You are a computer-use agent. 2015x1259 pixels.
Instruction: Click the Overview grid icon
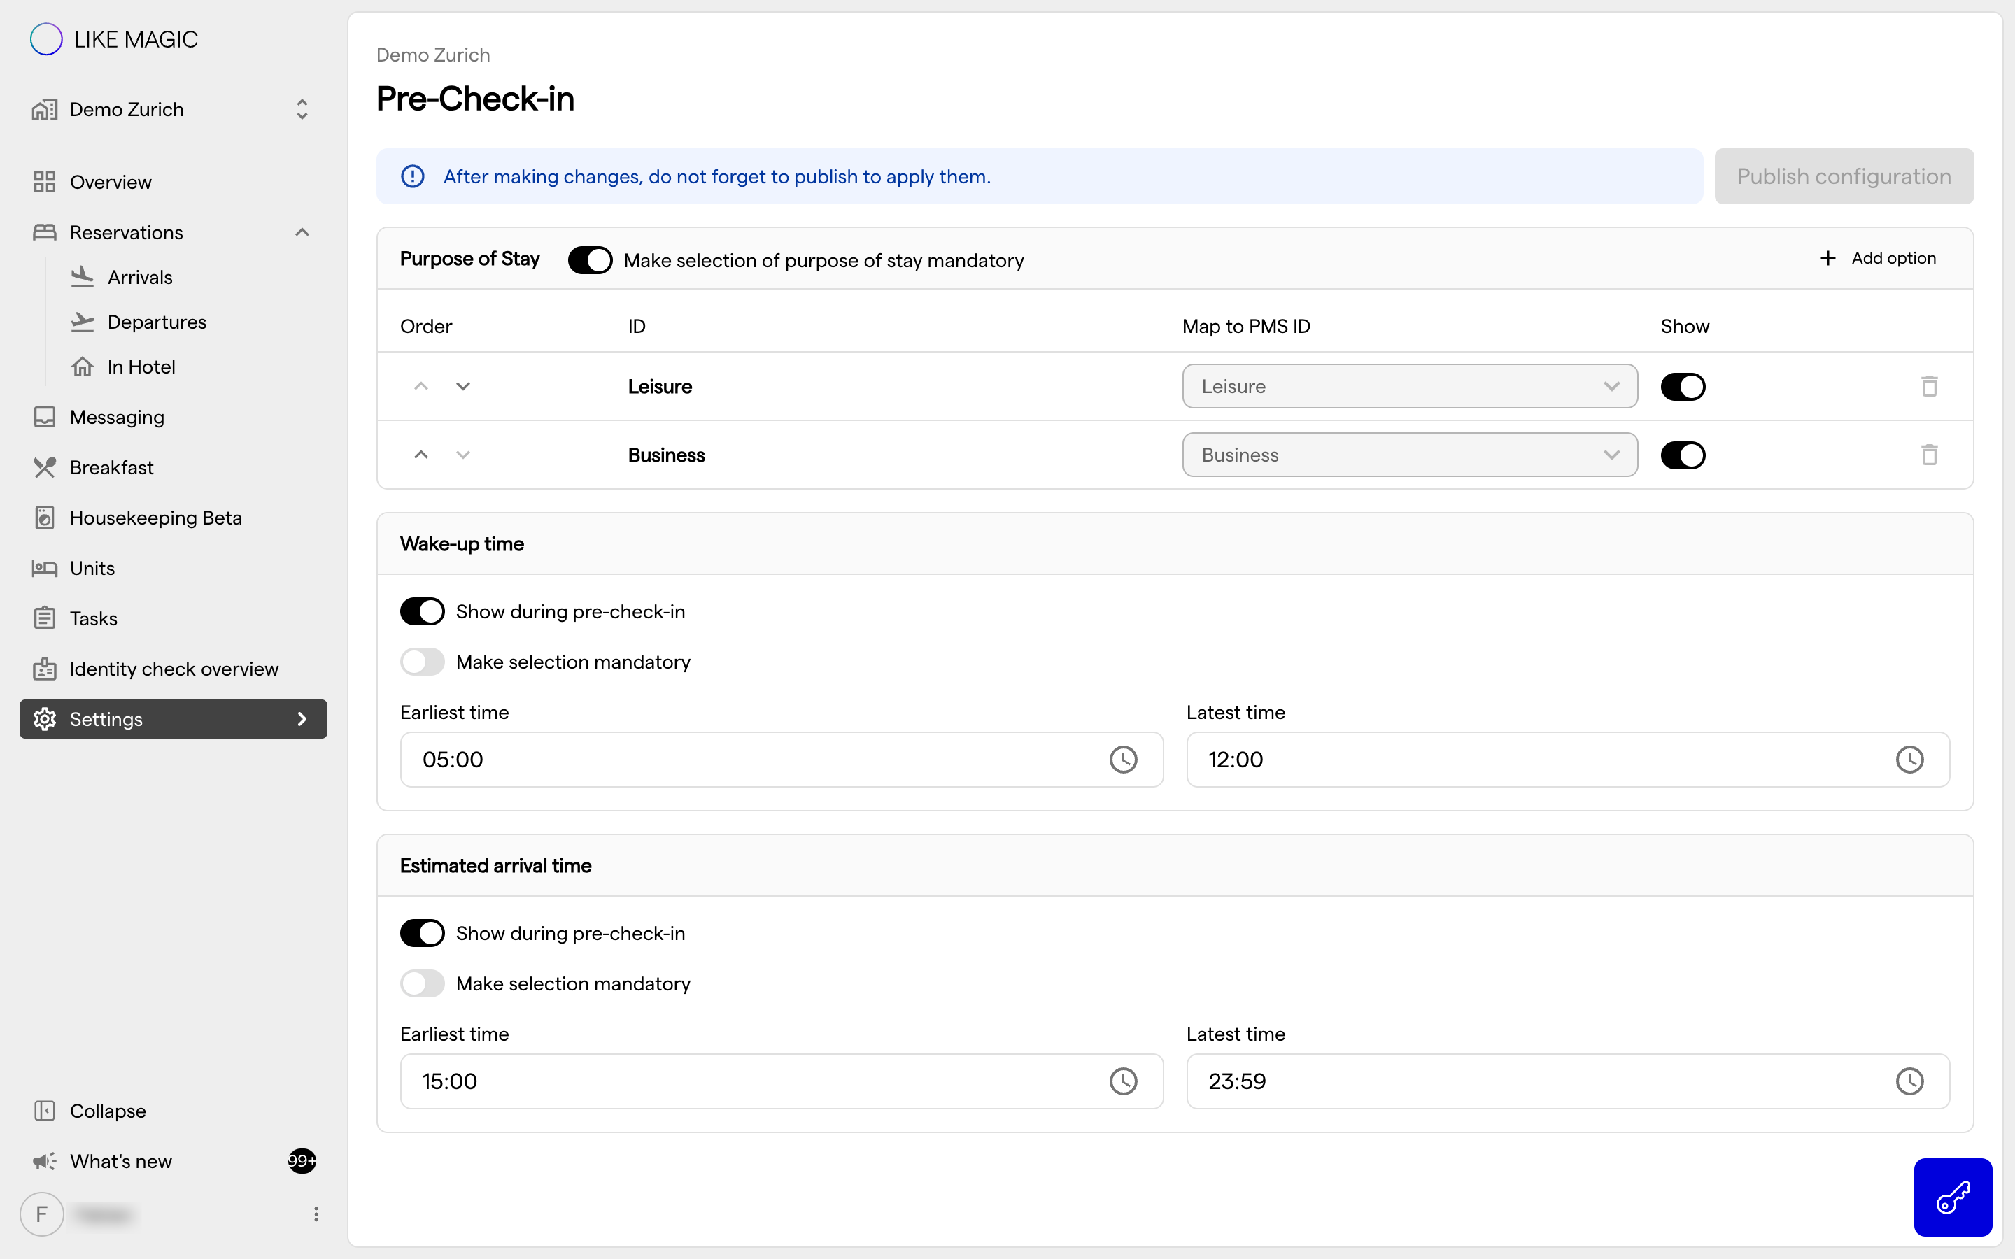coord(44,182)
